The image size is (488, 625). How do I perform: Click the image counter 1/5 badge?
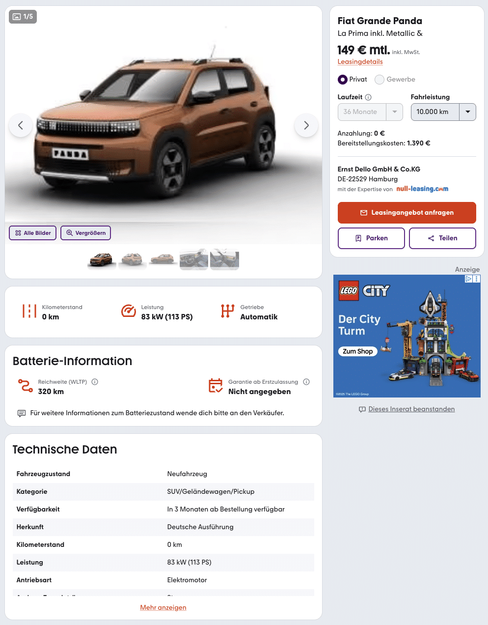(x=23, y=17)
